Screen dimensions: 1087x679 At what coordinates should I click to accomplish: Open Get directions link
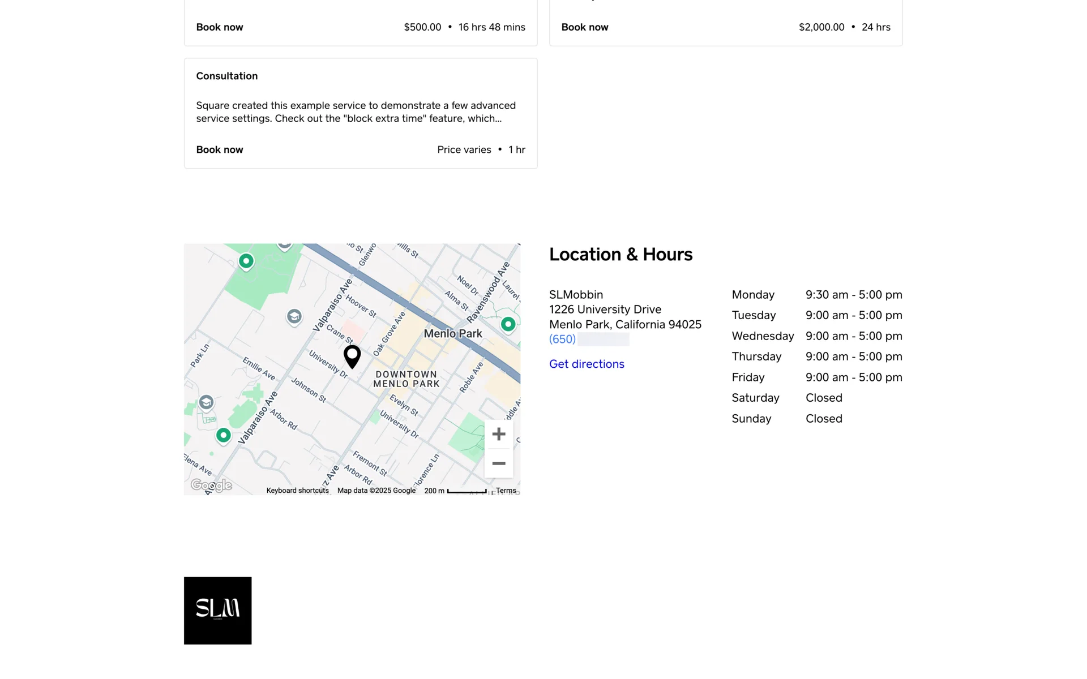point(587,364)
